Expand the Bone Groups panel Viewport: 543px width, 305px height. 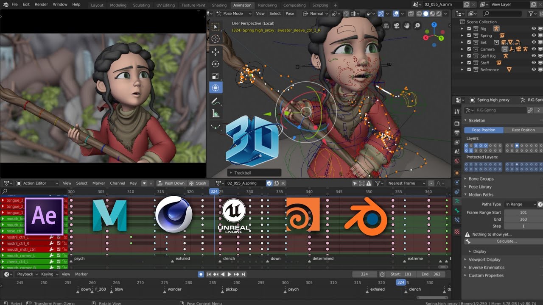pyautogui.click(x=481, y=179)
